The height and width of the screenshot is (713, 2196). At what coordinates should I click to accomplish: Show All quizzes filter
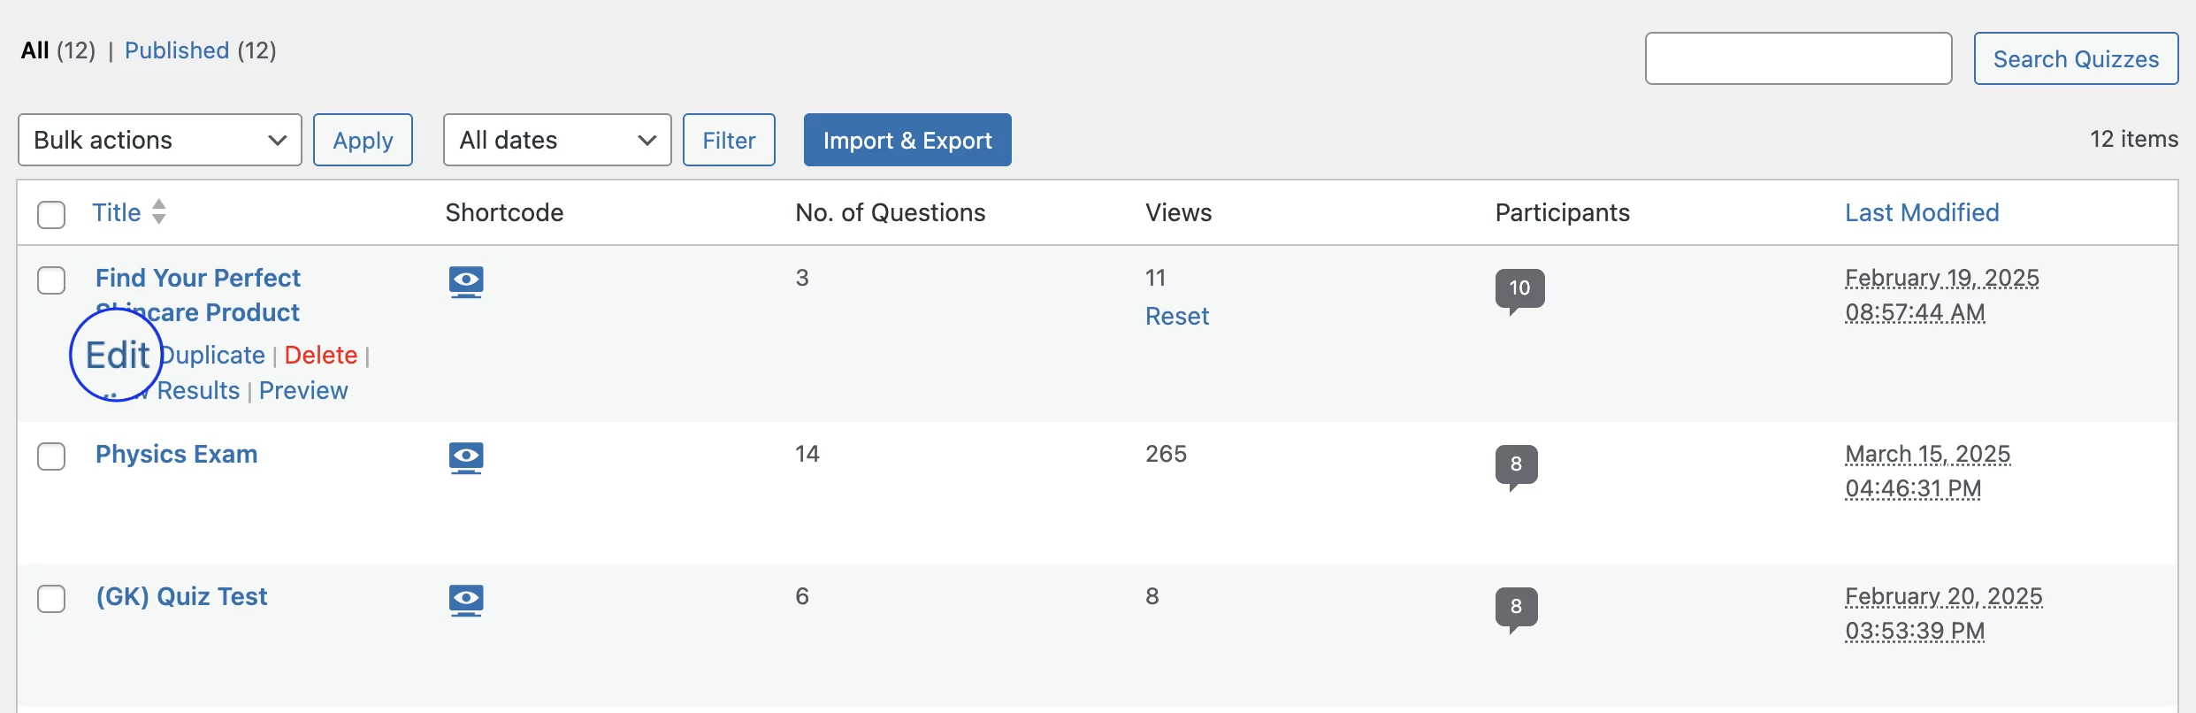(35, 50)
